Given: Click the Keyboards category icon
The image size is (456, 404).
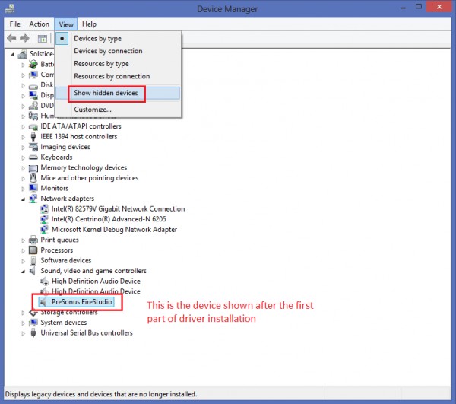Looking at the screenshot, I should [x=33, y=157].
